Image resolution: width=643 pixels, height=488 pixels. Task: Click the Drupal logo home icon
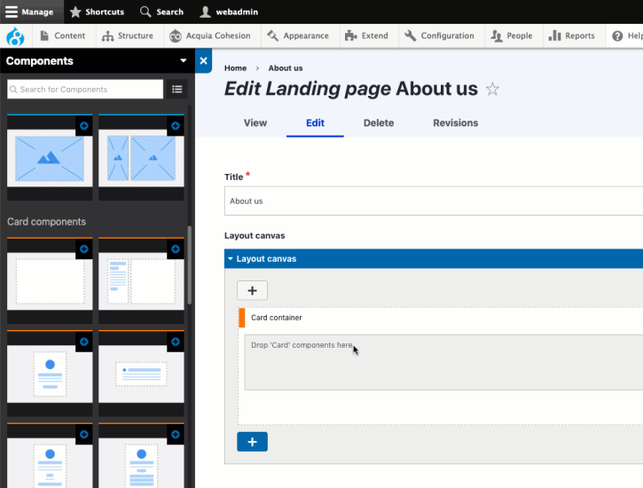(x=15, y=36)
